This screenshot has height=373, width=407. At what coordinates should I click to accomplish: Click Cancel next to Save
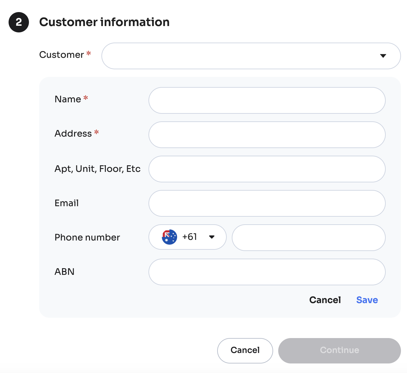[x=325, y=300]
